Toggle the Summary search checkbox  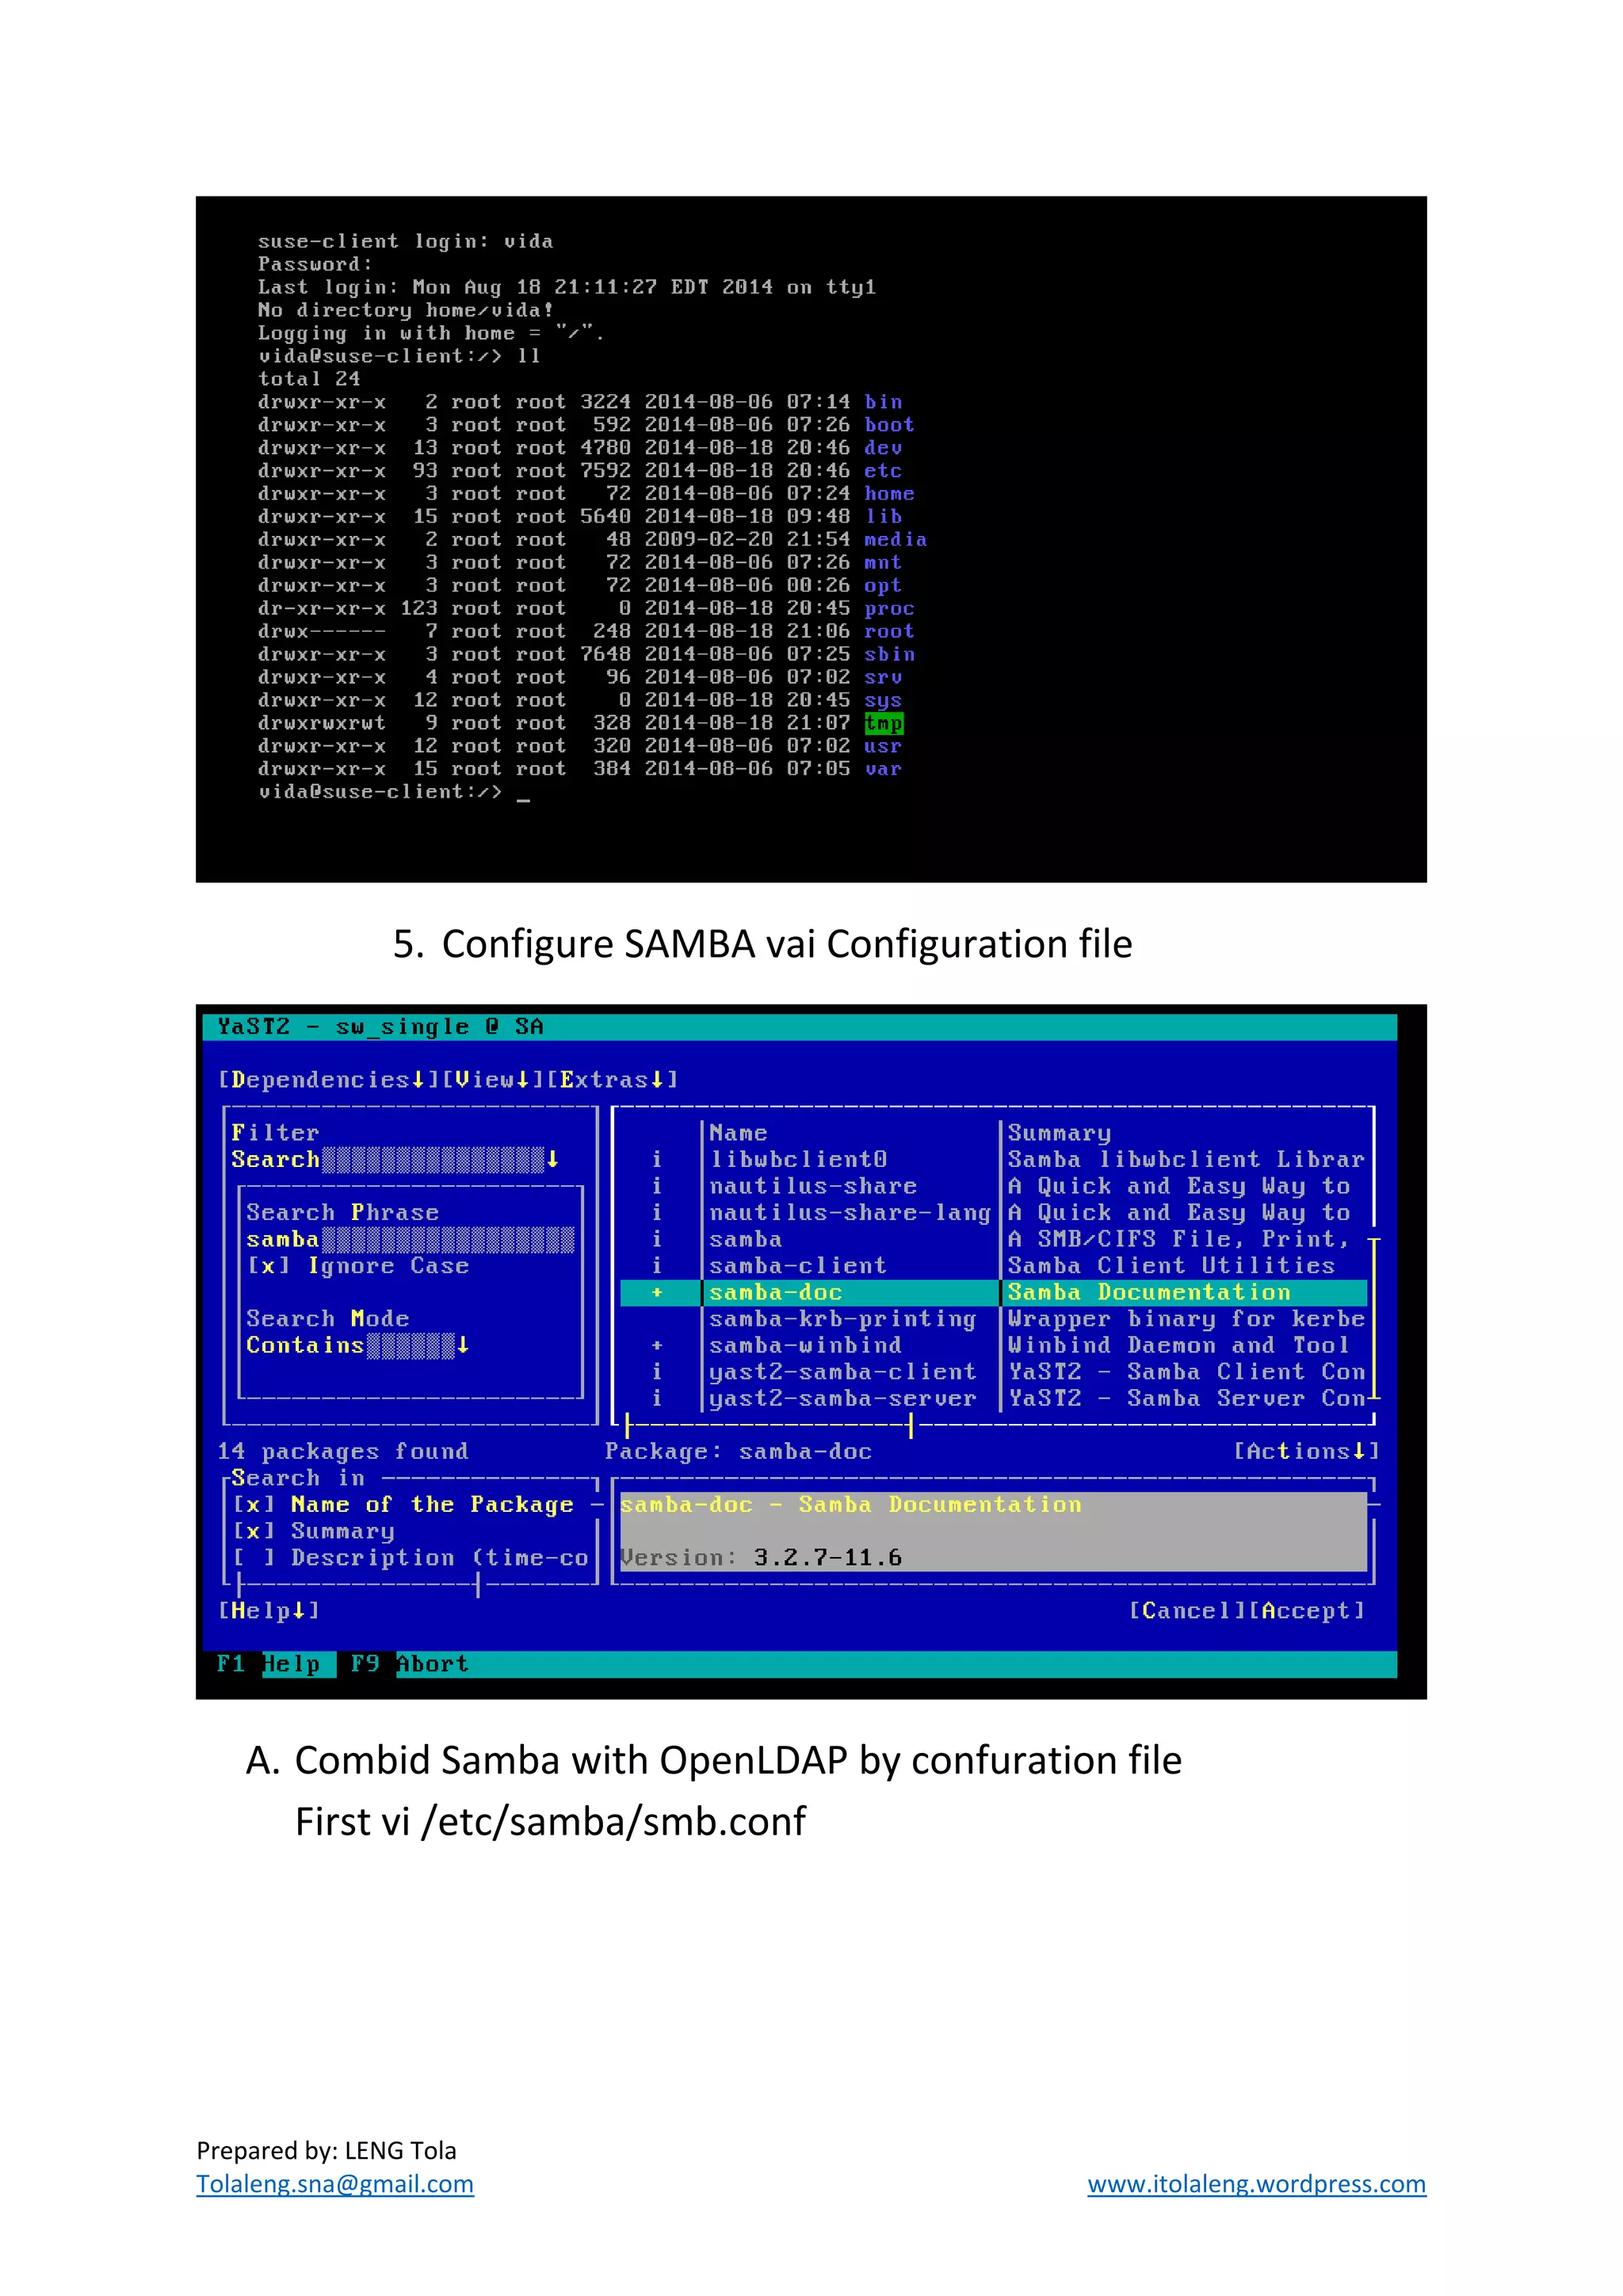(313, 1532)
